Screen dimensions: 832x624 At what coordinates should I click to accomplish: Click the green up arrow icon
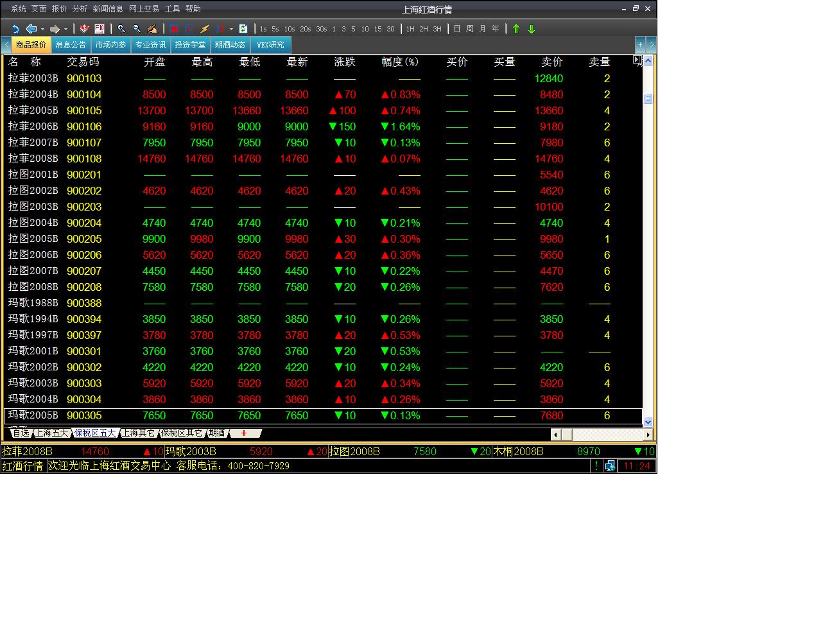[x=516, y=29]
